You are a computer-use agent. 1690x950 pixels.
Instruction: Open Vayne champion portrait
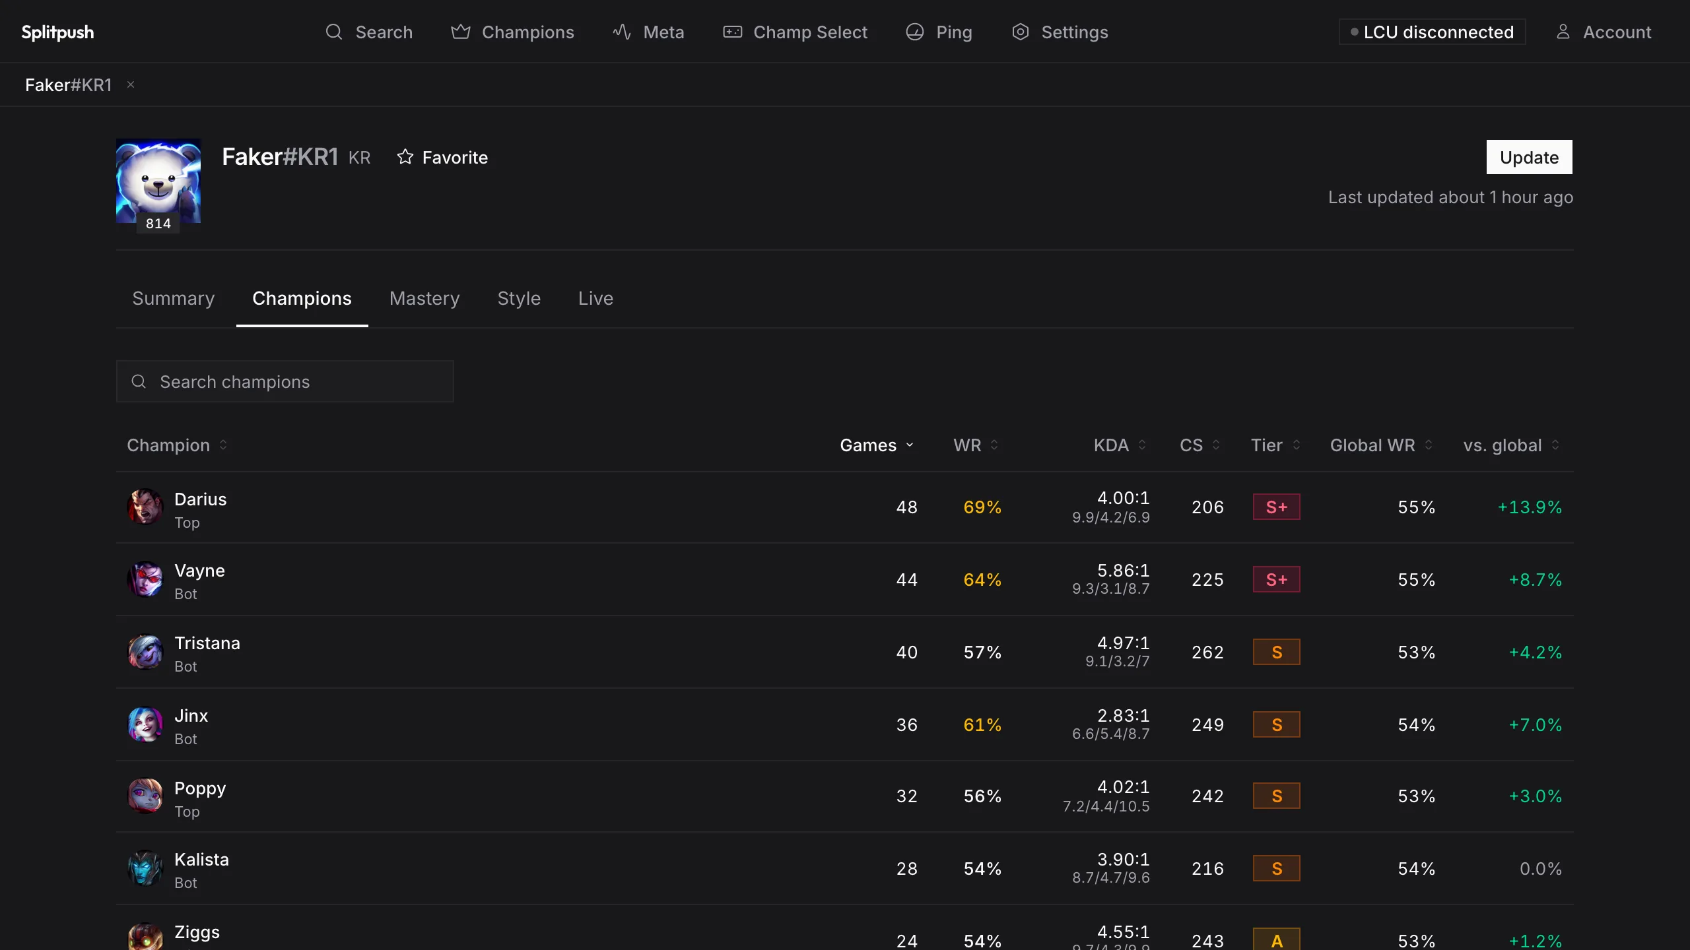pos(145,579)
